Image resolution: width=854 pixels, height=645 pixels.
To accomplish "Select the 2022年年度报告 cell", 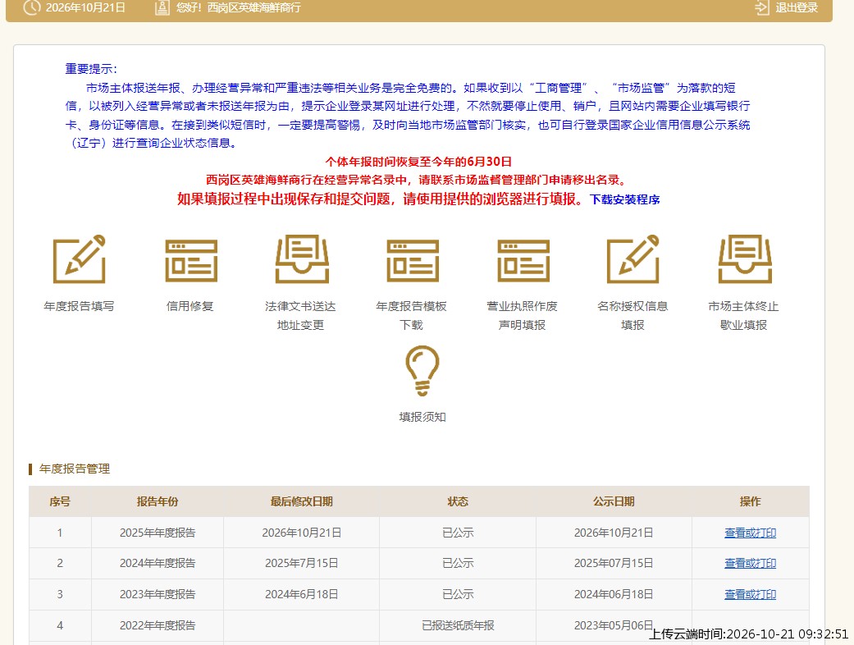I will (158, 625).
